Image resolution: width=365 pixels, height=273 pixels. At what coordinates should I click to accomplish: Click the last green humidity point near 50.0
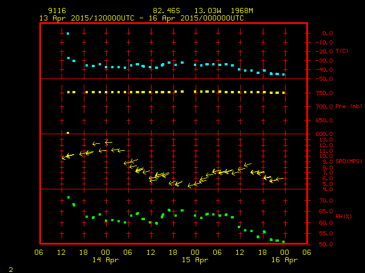283,242
